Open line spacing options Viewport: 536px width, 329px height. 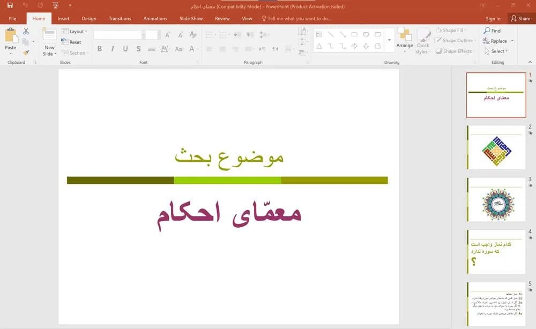pos(264,34)
